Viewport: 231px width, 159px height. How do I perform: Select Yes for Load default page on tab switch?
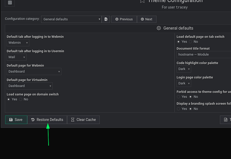[178, 42]
